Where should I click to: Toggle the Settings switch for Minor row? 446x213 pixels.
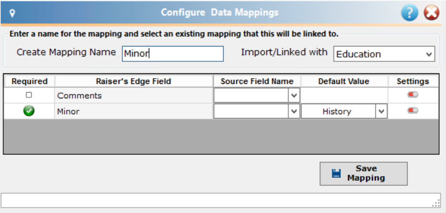point(413,110)
